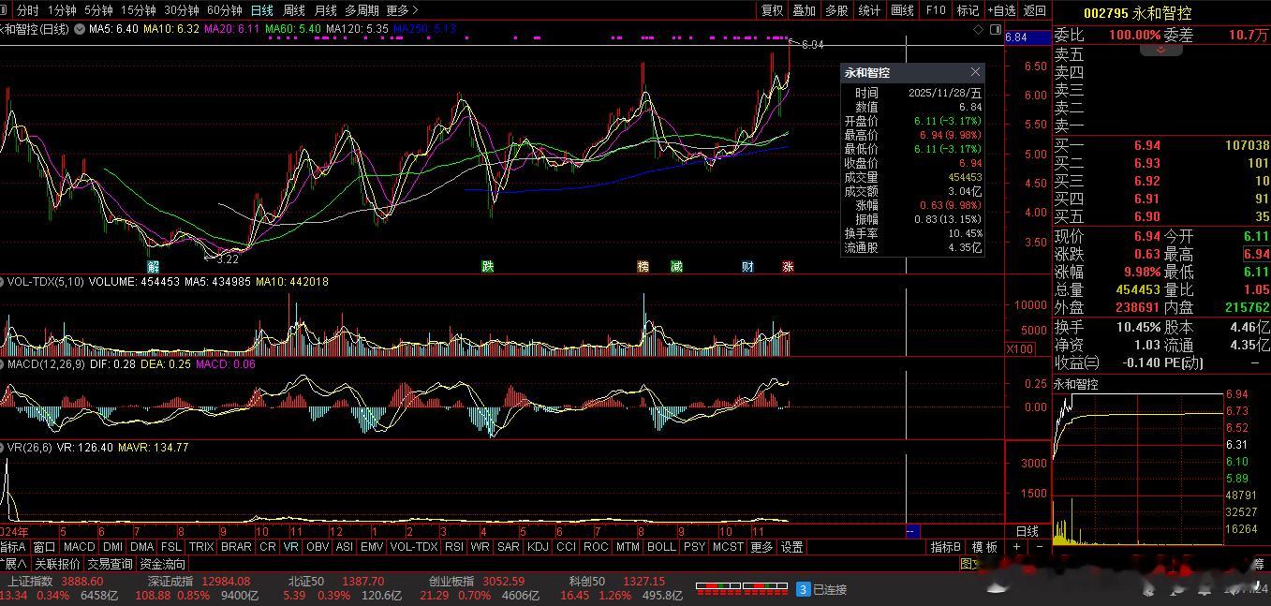This screenshot has width=1271, height=606.
Task: Click the '跌' marker on the chart
Action: coord(487,266)
